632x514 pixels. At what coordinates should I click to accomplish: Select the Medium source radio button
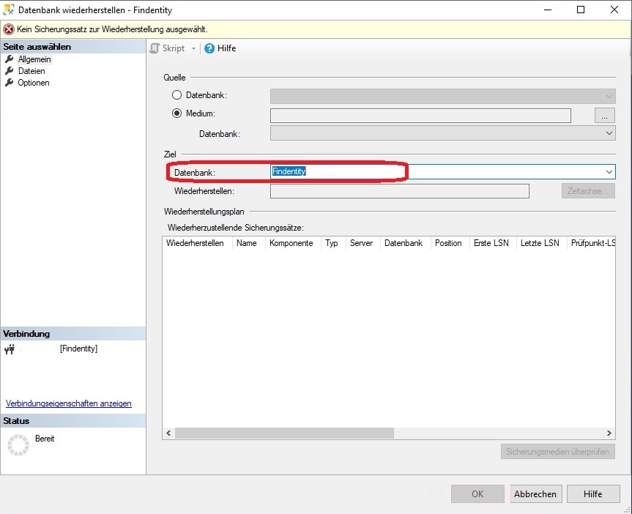pos(176,113)
